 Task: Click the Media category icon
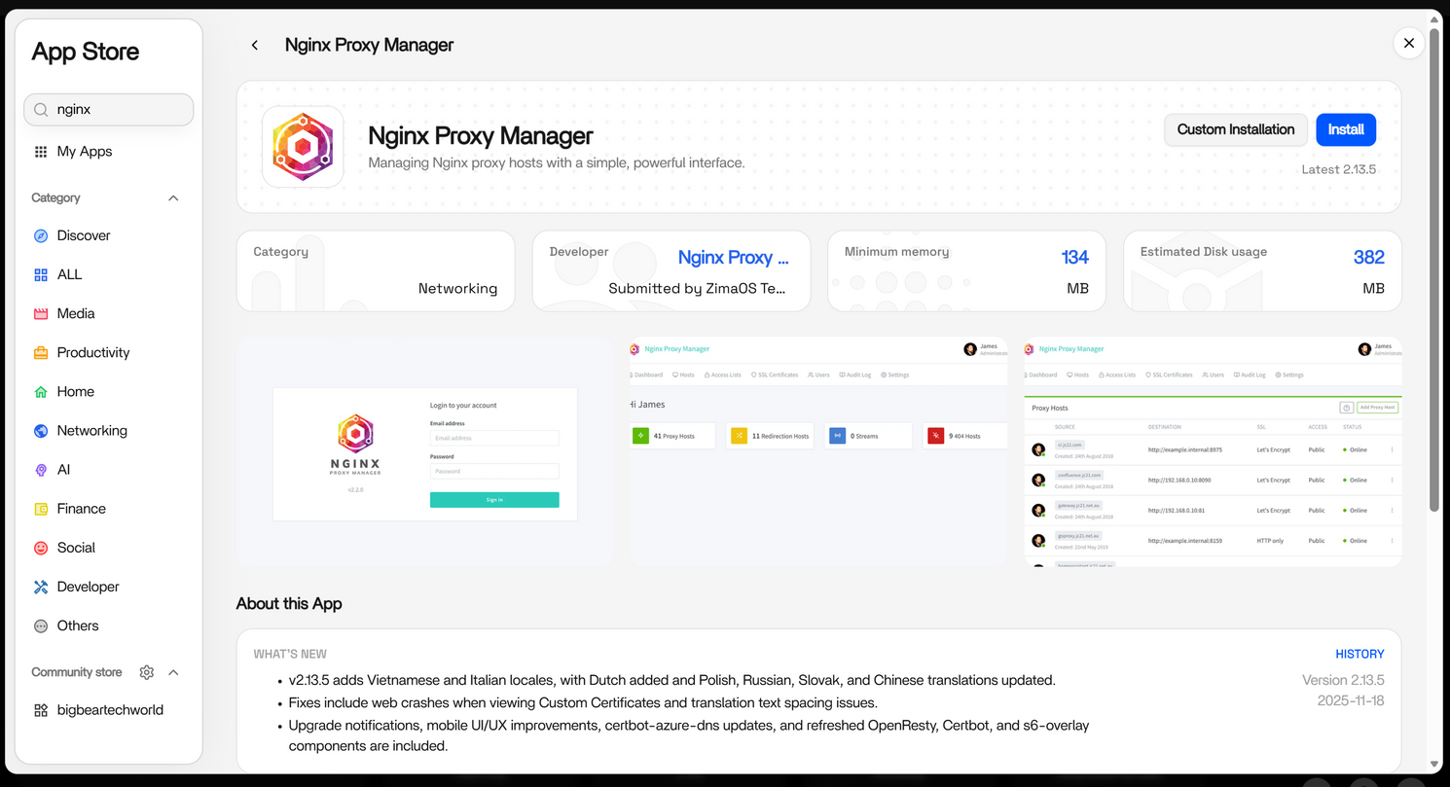pos(41,314)
